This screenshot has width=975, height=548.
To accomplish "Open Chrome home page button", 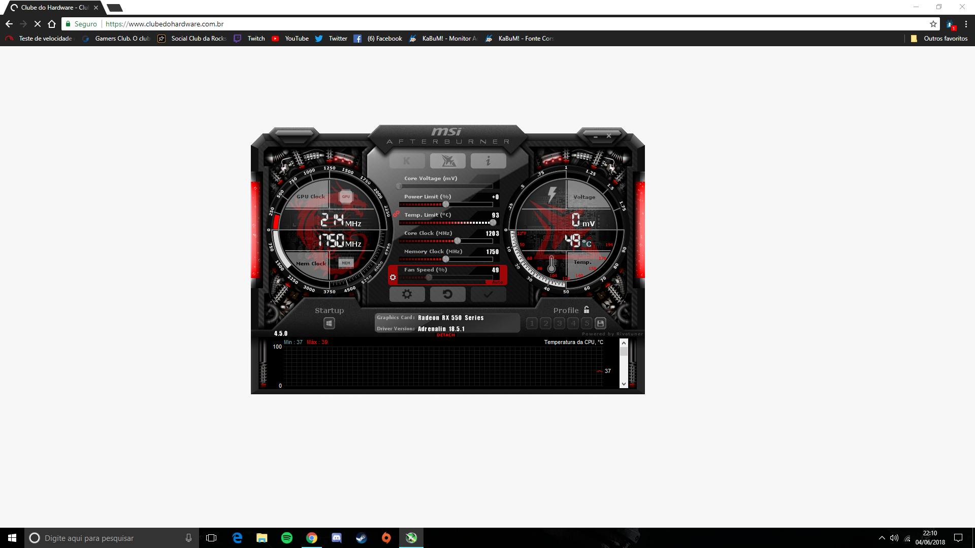I will coord(51,24).
